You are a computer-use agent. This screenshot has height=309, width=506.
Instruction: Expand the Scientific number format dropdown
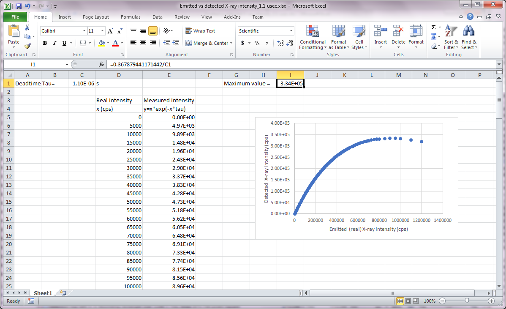coord(291,31)
